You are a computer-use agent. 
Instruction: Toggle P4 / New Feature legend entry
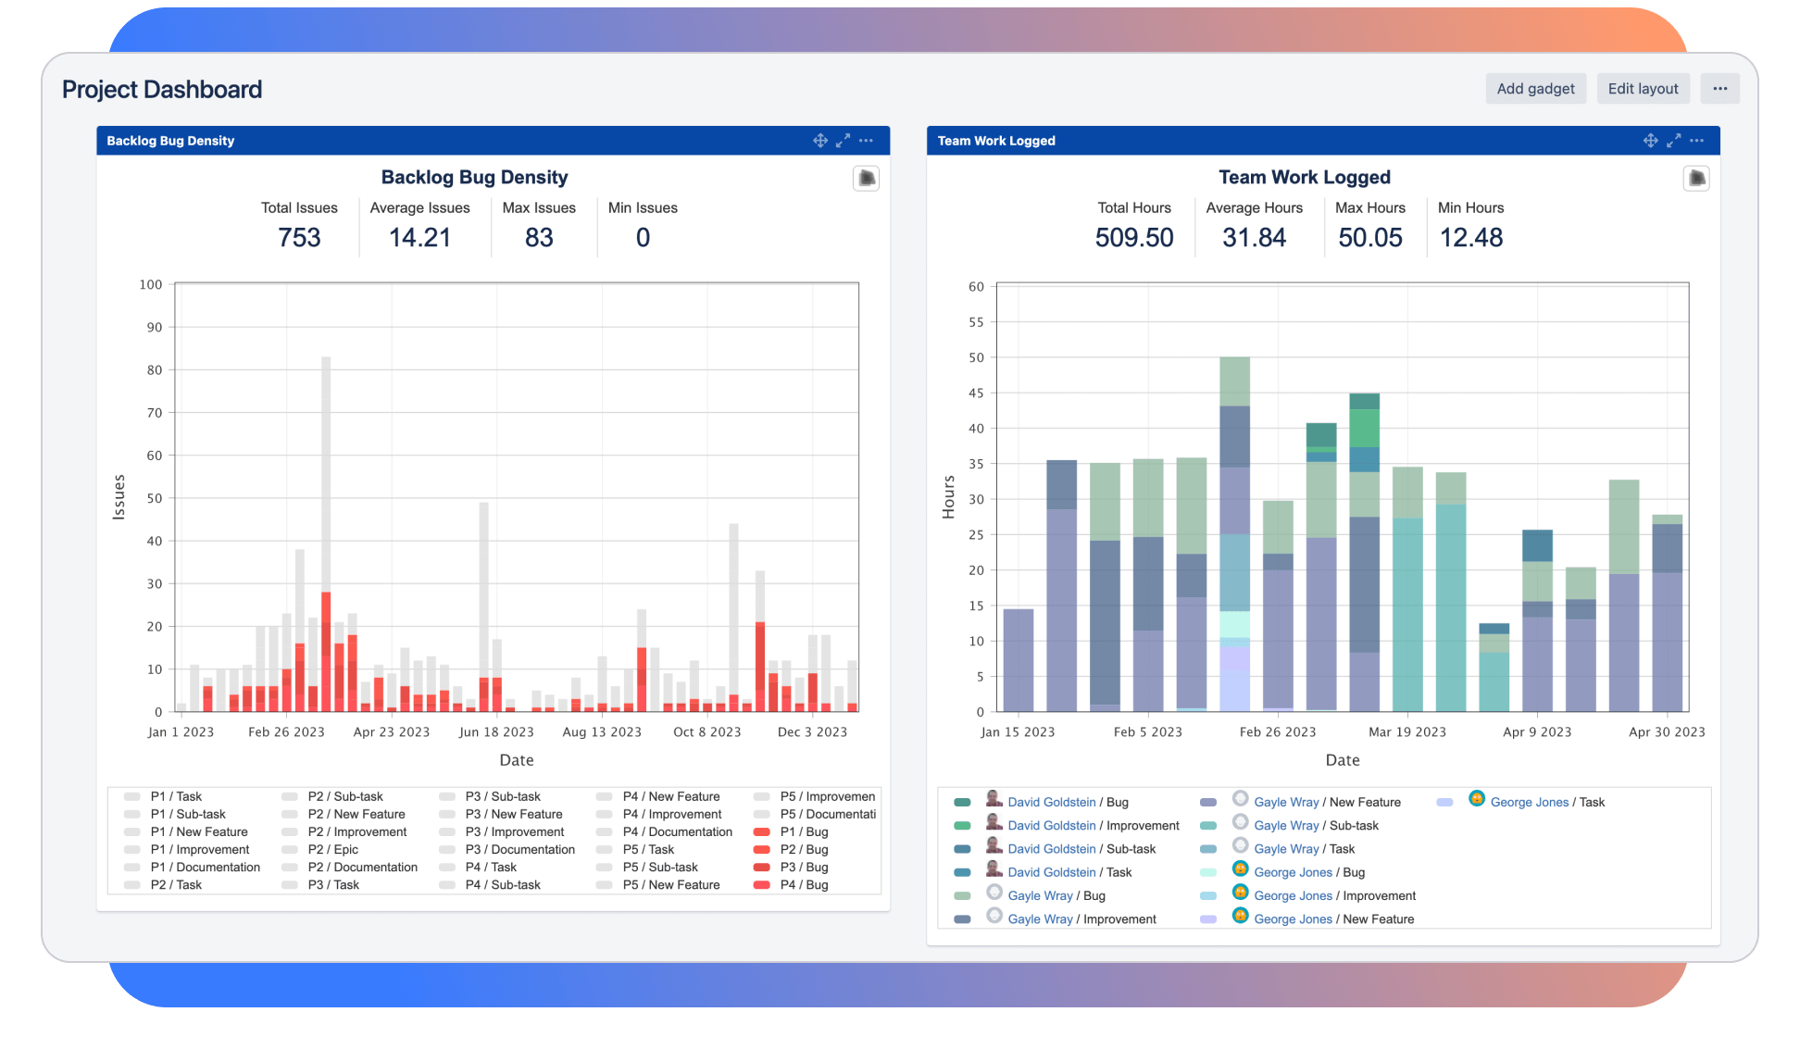point(658,797)
